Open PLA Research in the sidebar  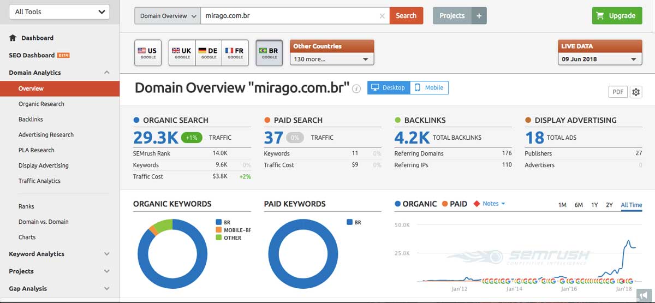point(37,150)
